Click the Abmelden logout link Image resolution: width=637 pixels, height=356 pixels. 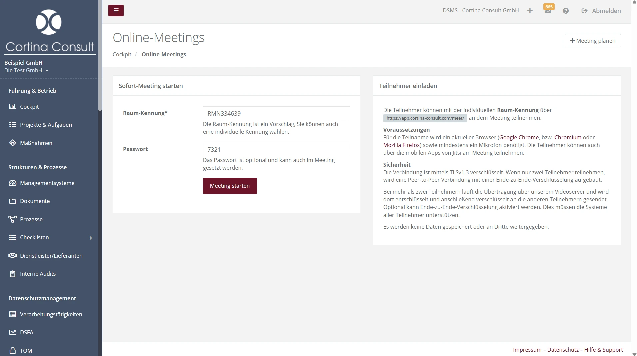pos(601,11)
